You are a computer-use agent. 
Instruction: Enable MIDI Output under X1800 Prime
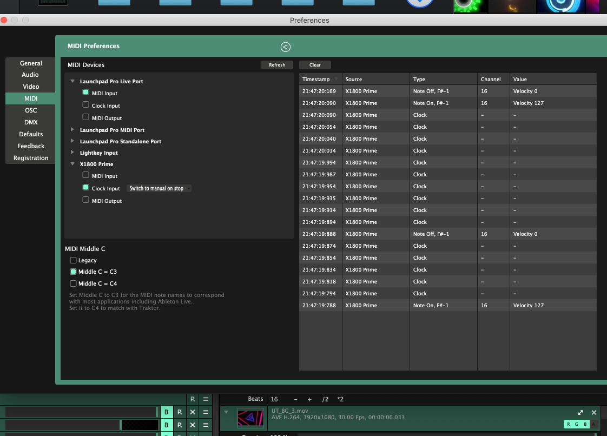click(x=85, y=200)
